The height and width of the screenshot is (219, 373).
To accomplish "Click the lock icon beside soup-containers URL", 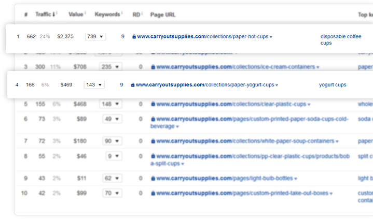I will [x=153, y=141].
